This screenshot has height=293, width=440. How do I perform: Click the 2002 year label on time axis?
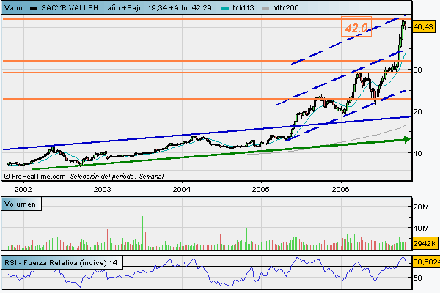pos(23,189)
